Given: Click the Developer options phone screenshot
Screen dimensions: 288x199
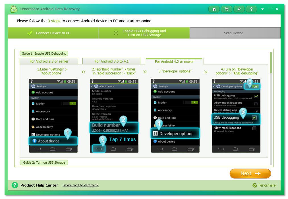Looking at the screenshot, I should coord(175,115).
